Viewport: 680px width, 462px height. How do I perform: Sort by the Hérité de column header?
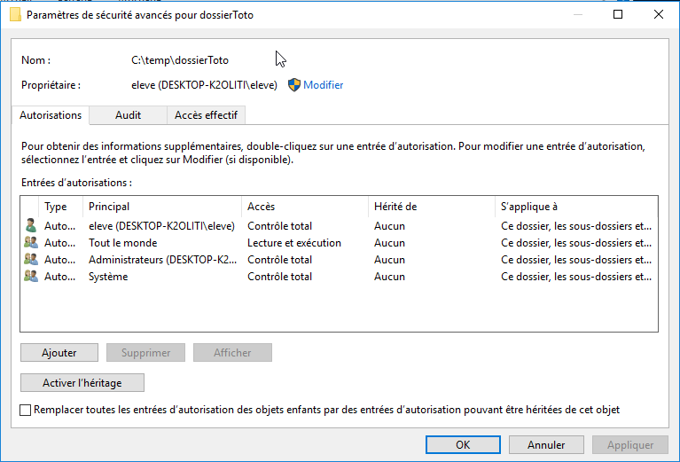[431, 207]
